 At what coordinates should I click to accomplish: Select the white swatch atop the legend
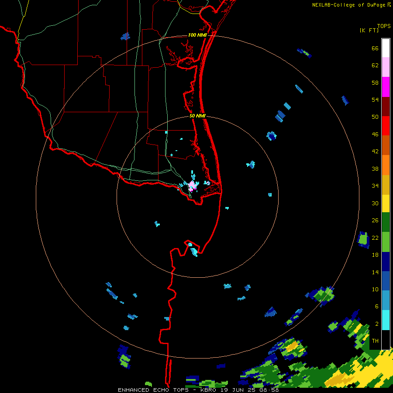pos(386,48)
